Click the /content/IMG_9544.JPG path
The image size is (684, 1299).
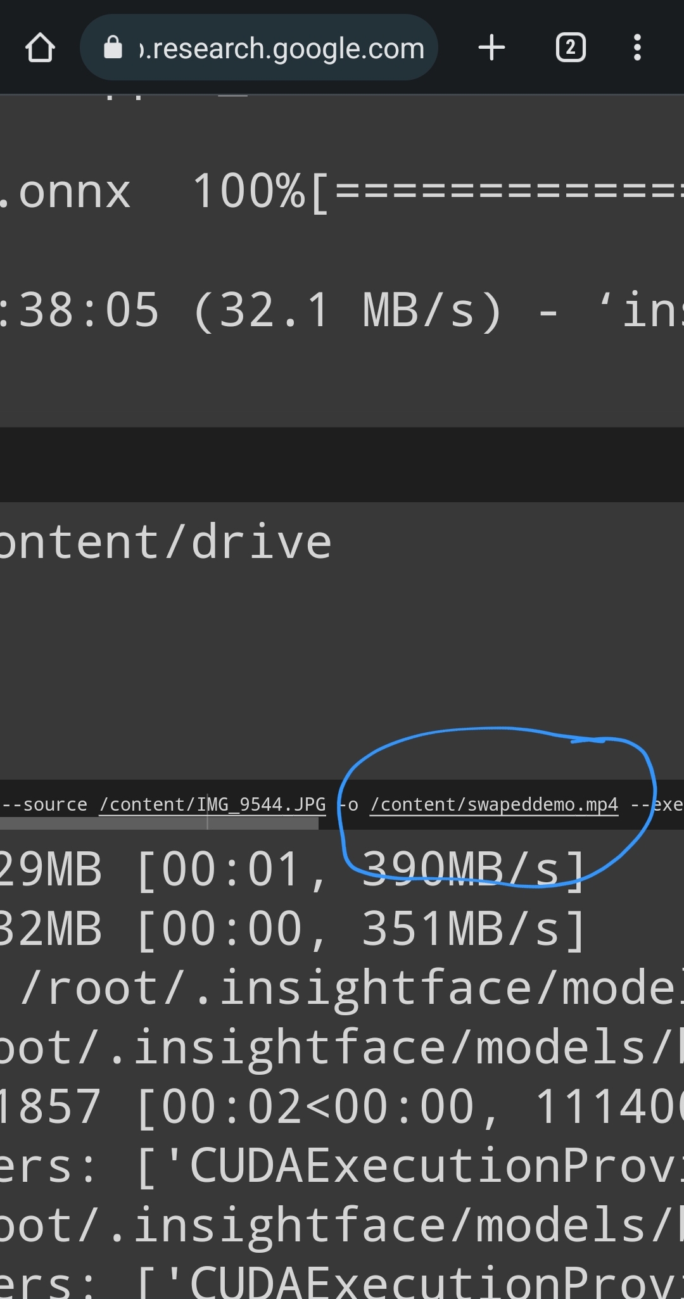pyautogui.click(x=212, y=804)
